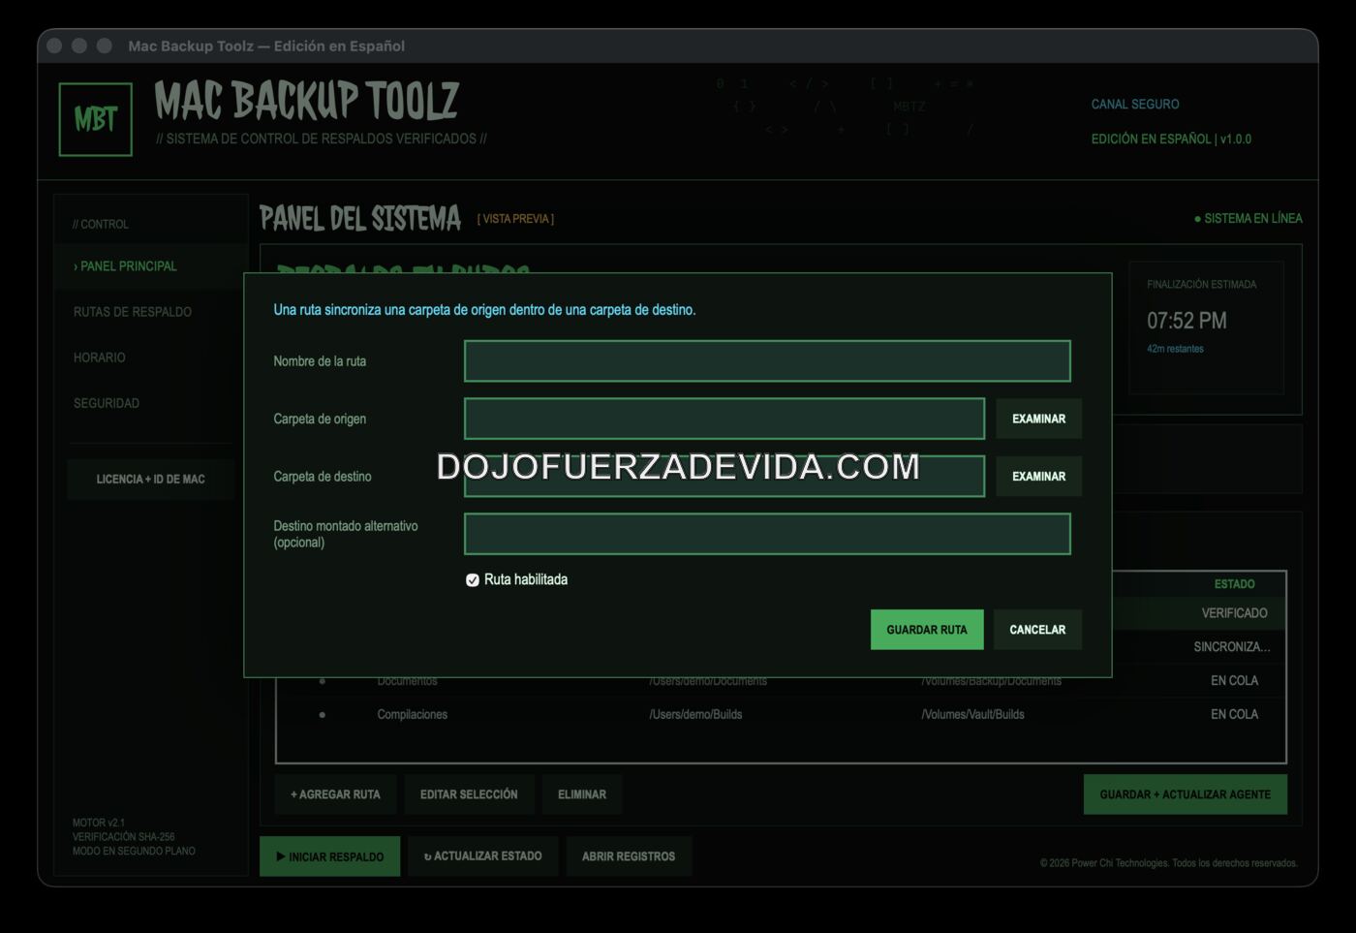1356x933 pixels.
Task: Start backup with Iniciar Respaldo play button
Action: point(329,856)
